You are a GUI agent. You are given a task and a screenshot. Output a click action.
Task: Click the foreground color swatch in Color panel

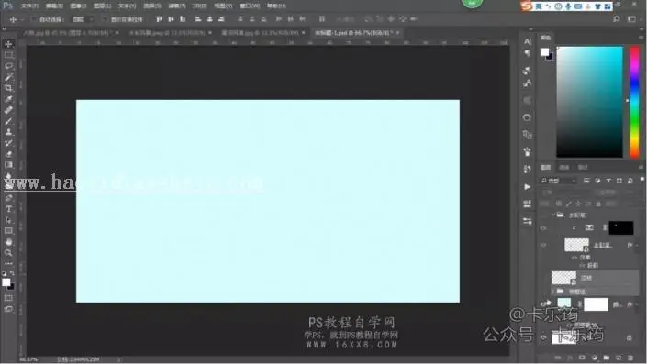pyautogui.click(x=544, y=52)
